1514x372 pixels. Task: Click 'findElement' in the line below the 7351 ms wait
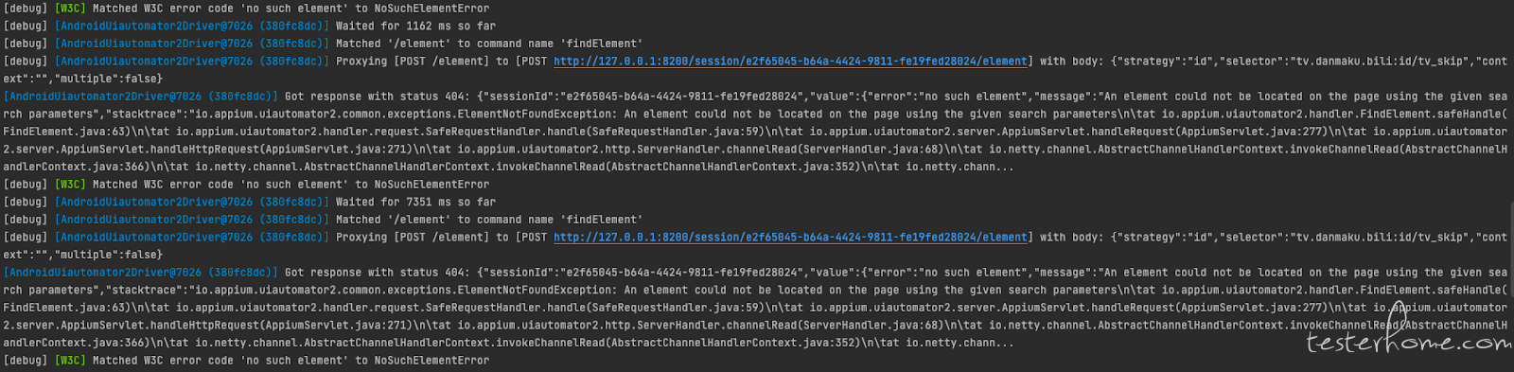click(x=602, y=220)
